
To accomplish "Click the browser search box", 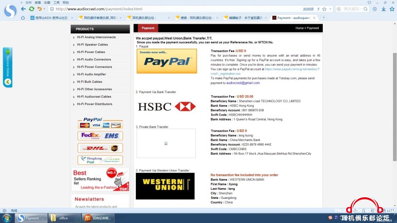I will [x=353, y=9].
